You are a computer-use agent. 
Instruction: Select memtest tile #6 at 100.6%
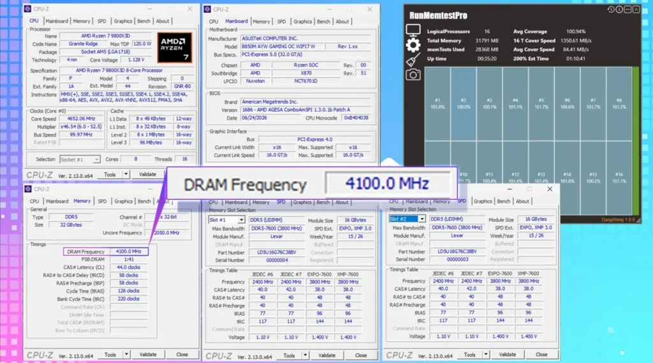click(x=567, y=104)
